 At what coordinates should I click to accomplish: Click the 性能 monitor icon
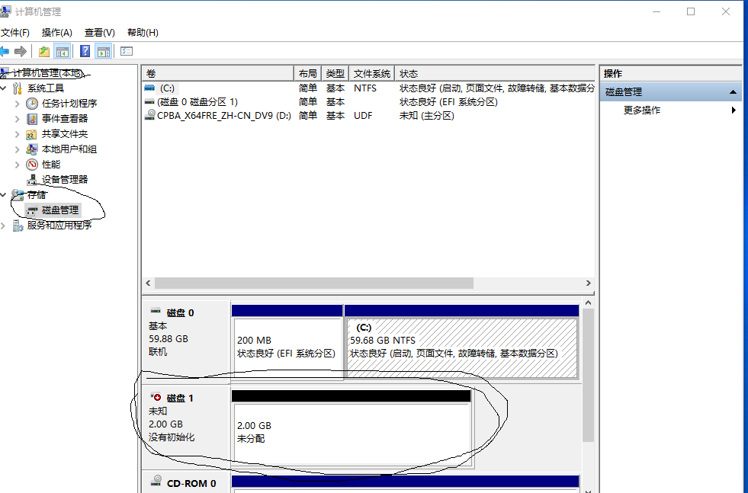pos(32,165)
